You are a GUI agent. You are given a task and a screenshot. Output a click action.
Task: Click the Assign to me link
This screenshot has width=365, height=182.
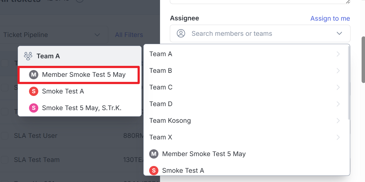(x=330, y=19)
